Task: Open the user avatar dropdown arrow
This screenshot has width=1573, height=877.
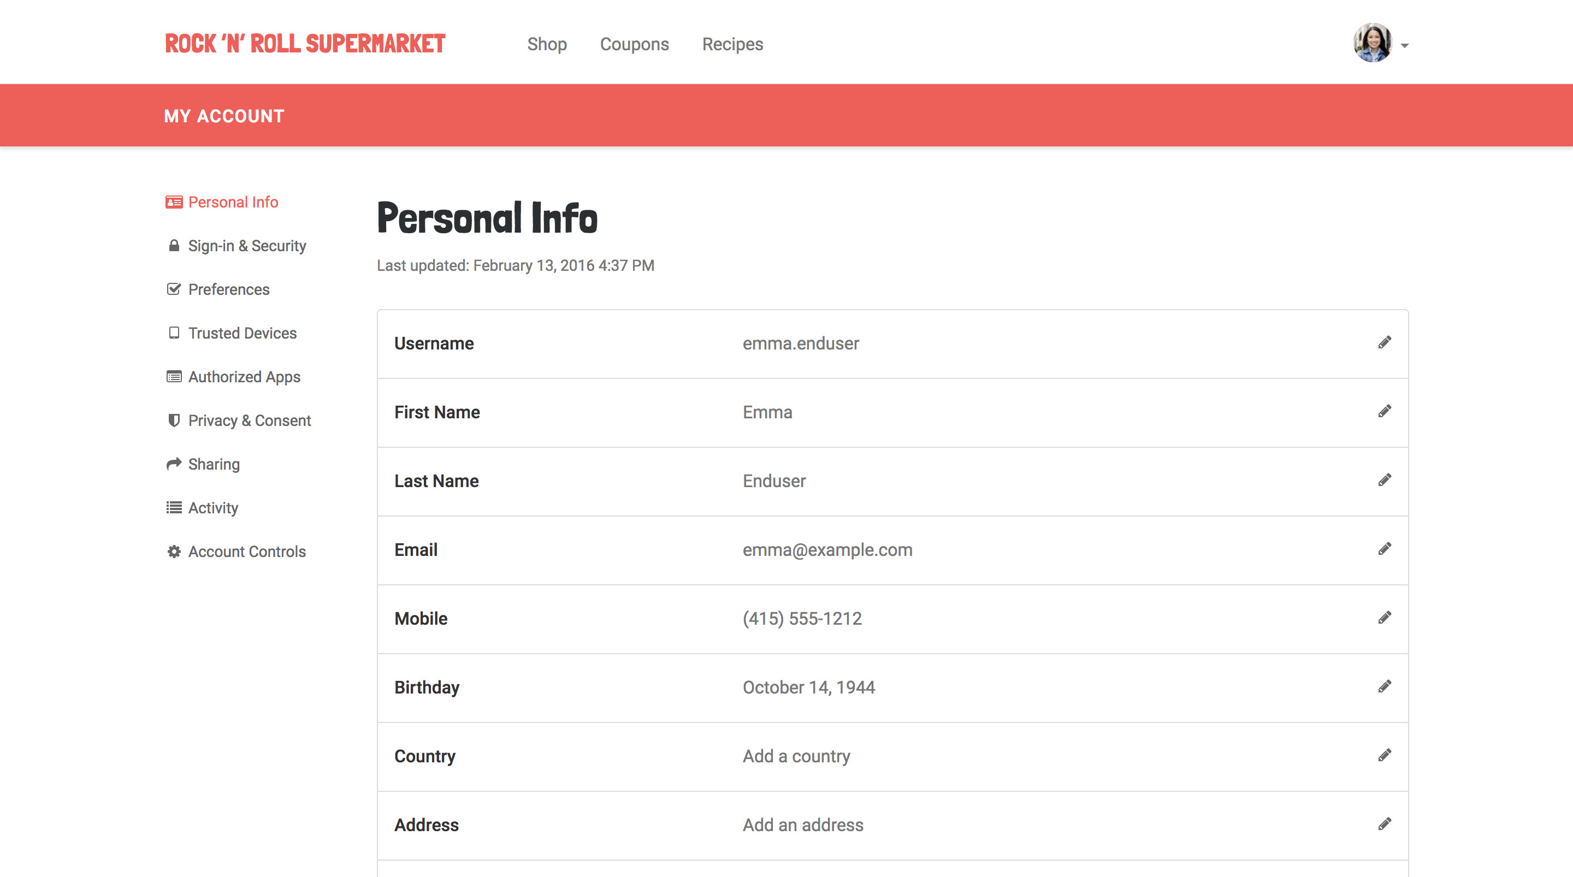Action: (1404, 46)
